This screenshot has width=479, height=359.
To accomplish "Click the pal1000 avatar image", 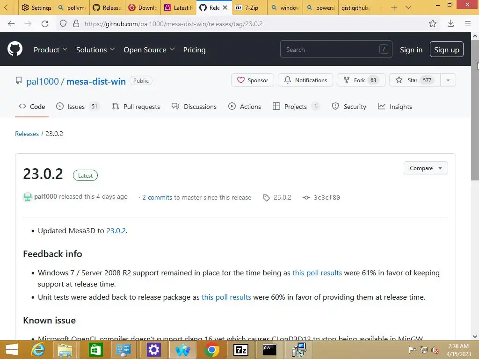I will coord(28,197).
